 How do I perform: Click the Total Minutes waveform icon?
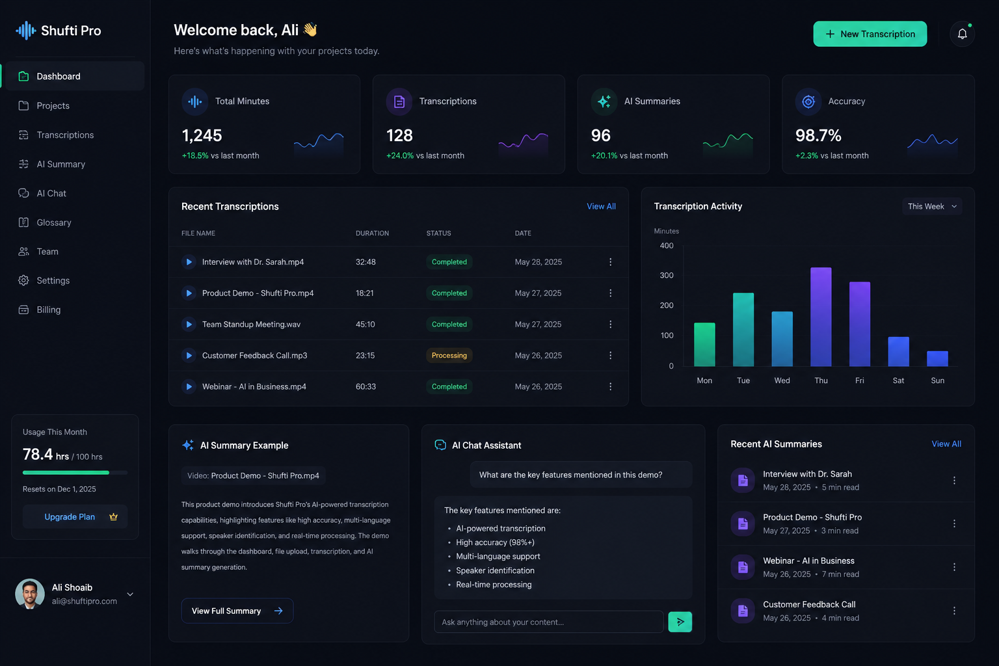pos(194,101)
